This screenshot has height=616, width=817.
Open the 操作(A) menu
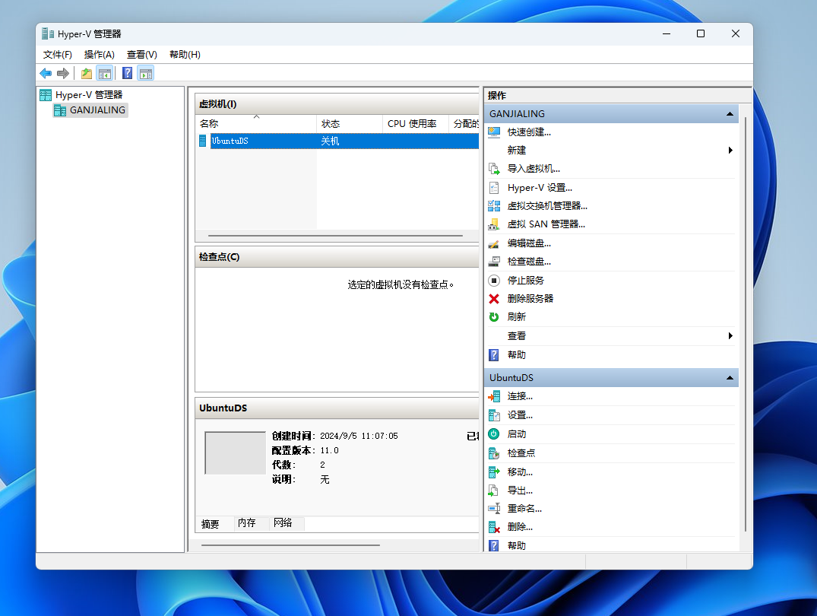pyautogui.click(x=99, y=55)
